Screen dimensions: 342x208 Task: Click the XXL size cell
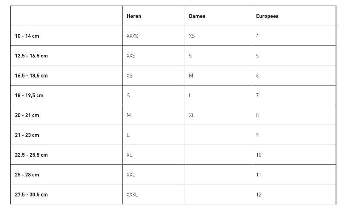coord(131,175)
